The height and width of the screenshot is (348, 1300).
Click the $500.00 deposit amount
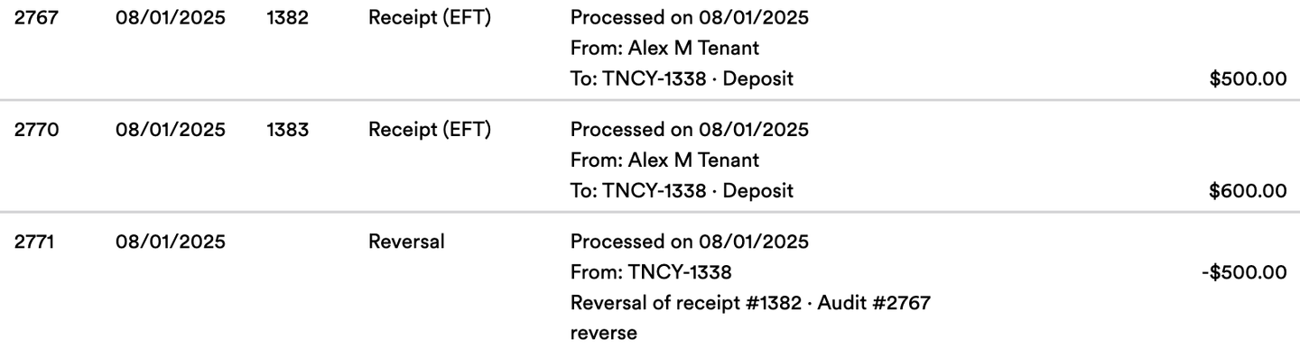click(1248, 79)
